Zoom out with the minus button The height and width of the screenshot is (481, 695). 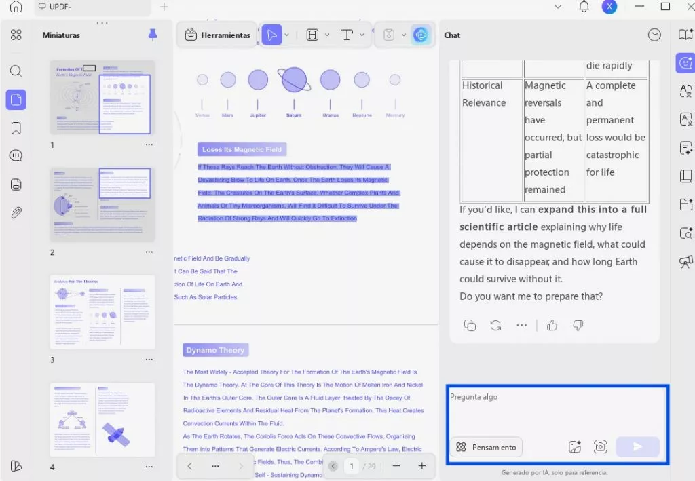[396, 466]
